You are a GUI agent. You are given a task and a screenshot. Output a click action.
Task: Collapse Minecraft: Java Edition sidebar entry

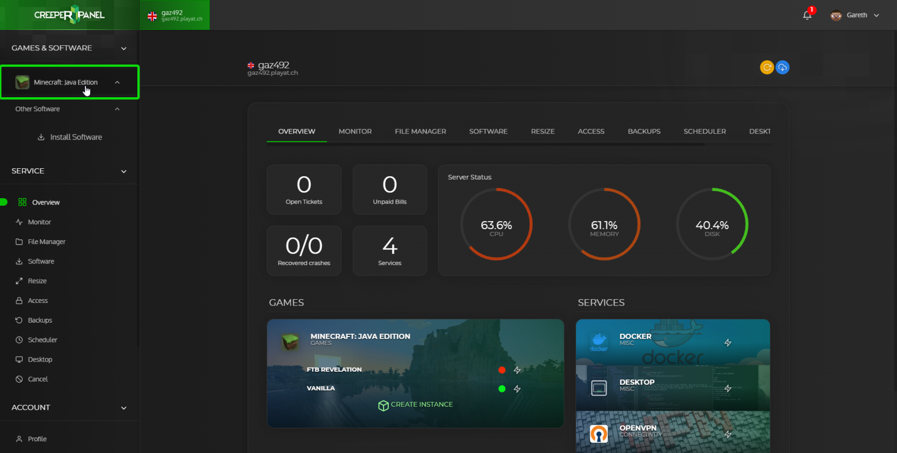117,82
